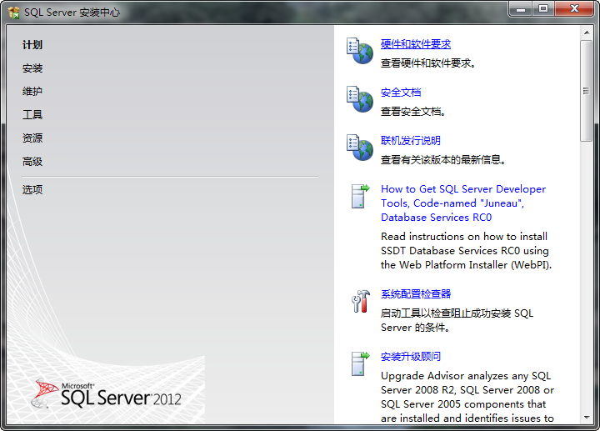Viewport: 600px width, 431px height.
Task: Minimize the SQL Server 安装中心 window
Action: (520, 9)
